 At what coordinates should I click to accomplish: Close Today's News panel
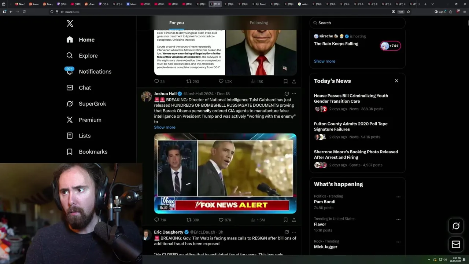396,81
